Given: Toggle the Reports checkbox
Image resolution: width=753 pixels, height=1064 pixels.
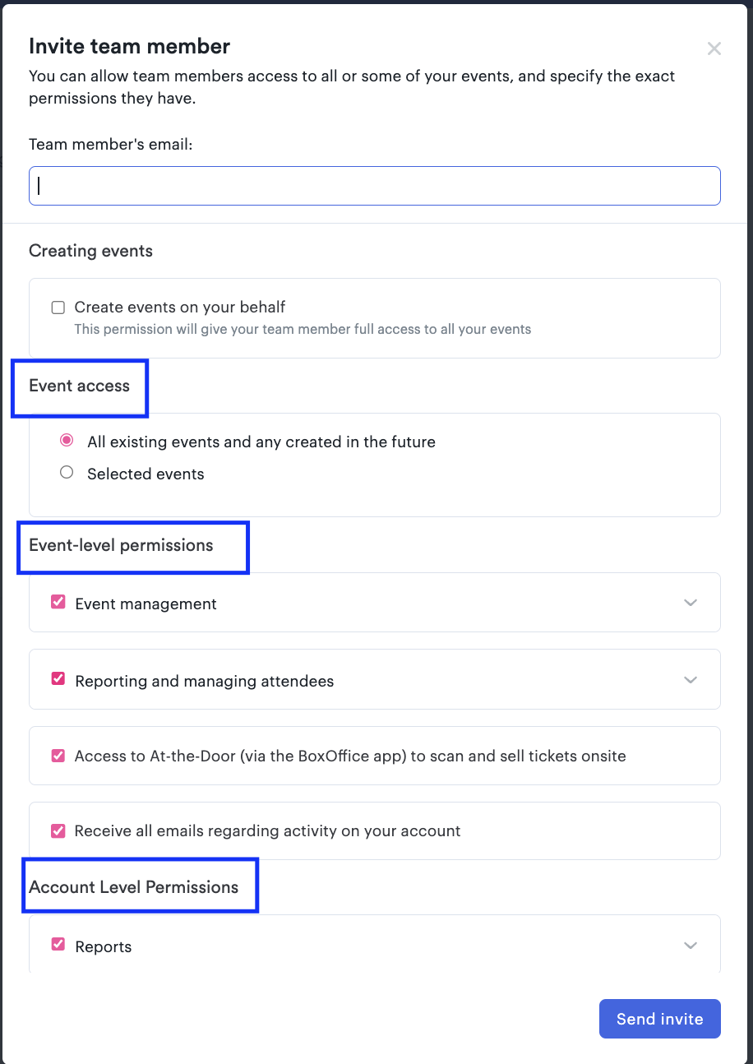Looking at the screenshot, I should (58, 945).
